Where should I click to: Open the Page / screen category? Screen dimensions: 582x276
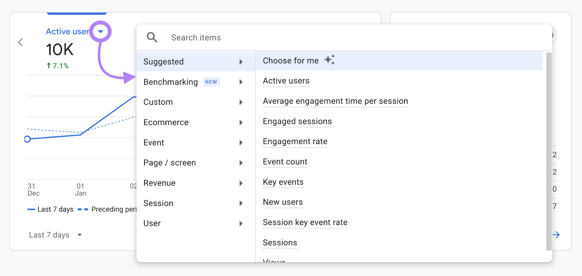[170, 163]
